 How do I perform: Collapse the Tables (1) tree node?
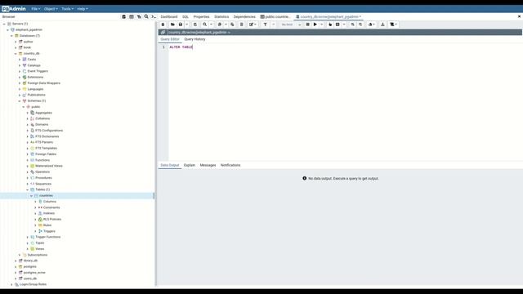(x=27, y=189)
